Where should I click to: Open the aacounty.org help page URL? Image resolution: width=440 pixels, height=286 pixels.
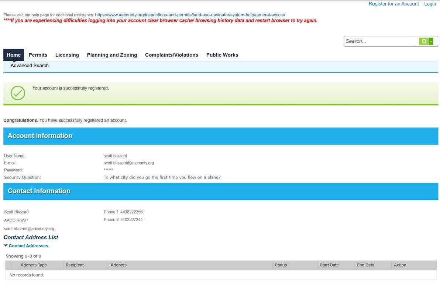190,15
